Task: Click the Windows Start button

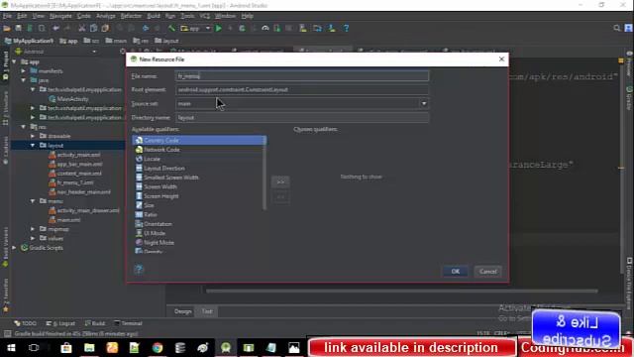Action: click(11, 348)
